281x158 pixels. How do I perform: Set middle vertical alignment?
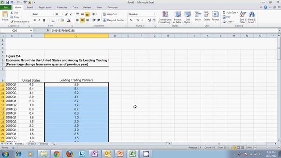click(x=82, y=14)
